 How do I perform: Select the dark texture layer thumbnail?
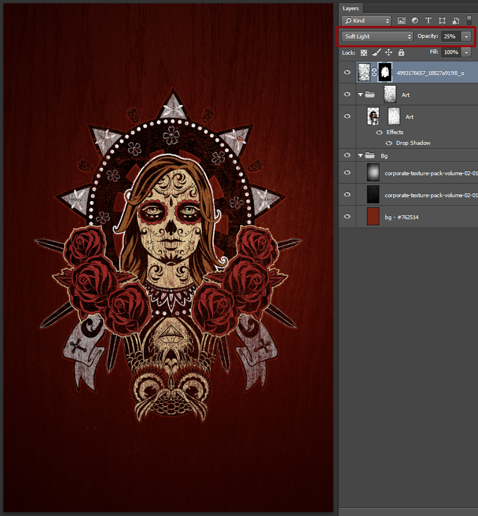373,194
